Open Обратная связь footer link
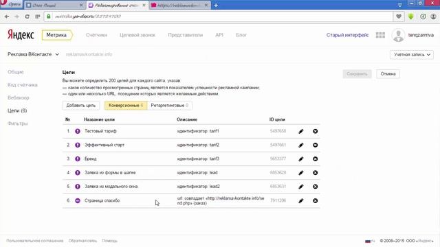440x247 pixels. pos(82,241)
